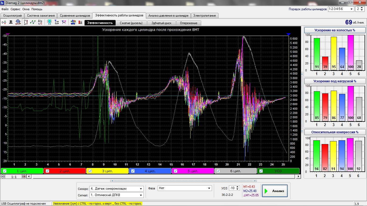The image size is (367, 206).
Task: Open the dropdown showing value 2
Action: point(360,9)
